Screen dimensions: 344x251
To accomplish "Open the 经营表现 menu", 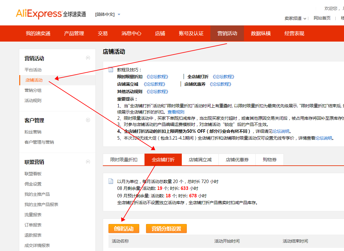I will 294,34.
